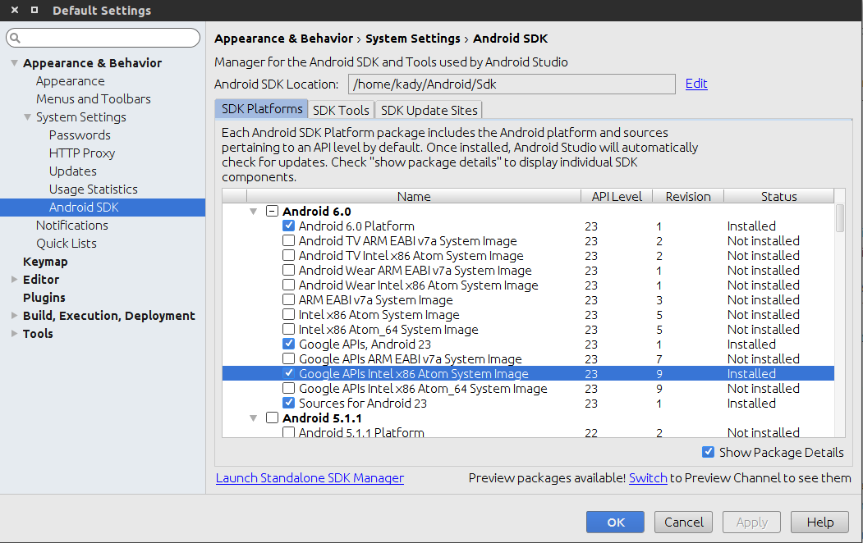Image resolution: width=863 pixels, height=543 pixels.
Task: Sort by API Level column header
Action: click(x=617, y=196)
